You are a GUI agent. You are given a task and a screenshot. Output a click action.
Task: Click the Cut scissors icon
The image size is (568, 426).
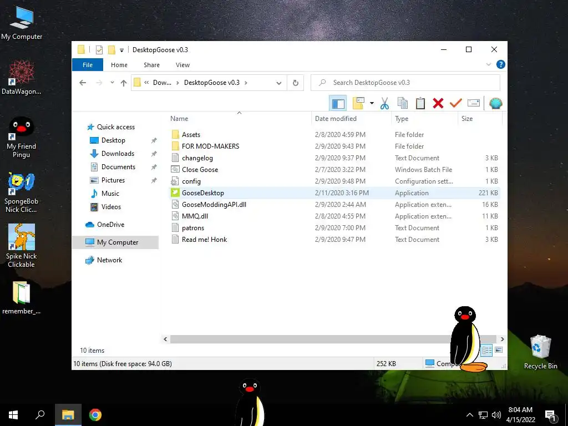click(385, 104)
